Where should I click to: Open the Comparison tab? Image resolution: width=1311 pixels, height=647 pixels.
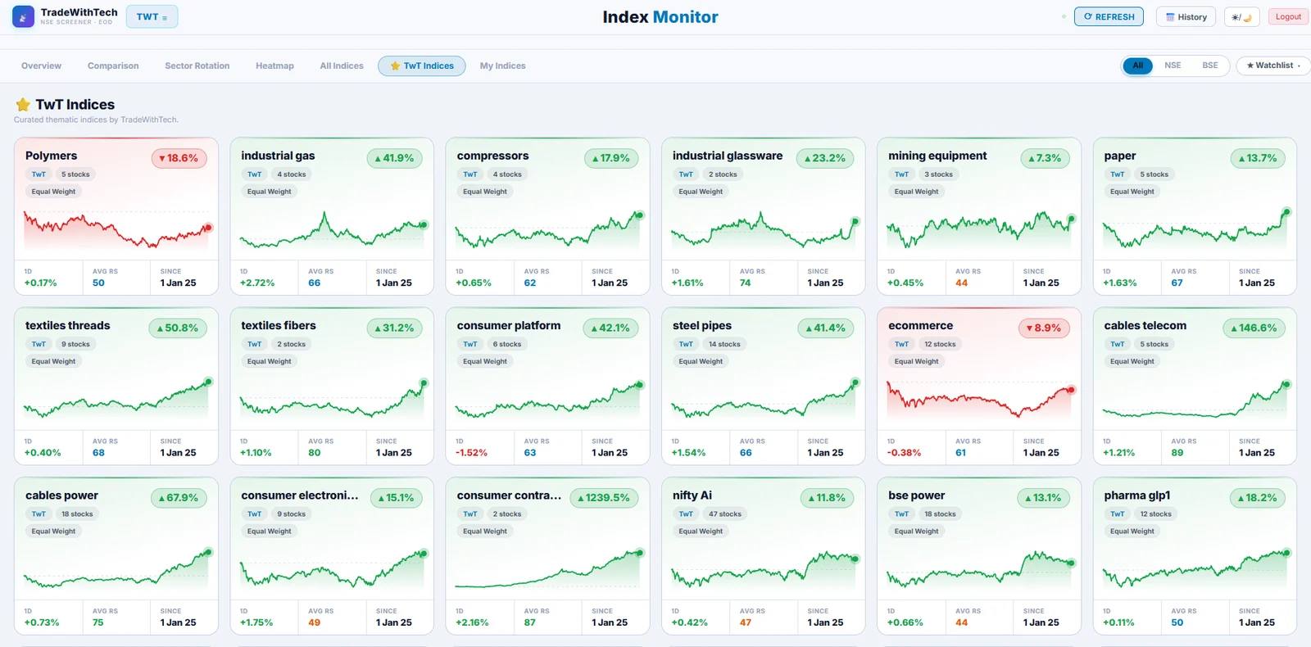pyautogui.click(x=113, y=66)
